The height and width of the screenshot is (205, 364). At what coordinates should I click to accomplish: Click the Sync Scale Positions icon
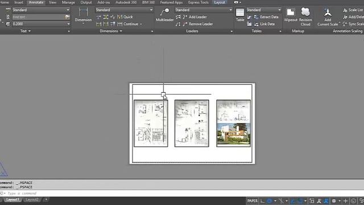345,24
